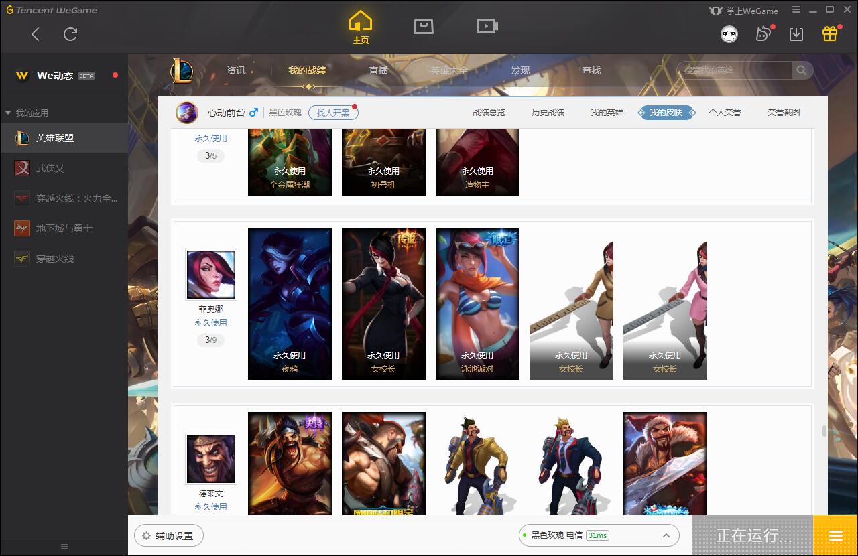Click the 心动前台 profile avatar
The height and width of the screenshot is (556, 858).
click(187, 113)
